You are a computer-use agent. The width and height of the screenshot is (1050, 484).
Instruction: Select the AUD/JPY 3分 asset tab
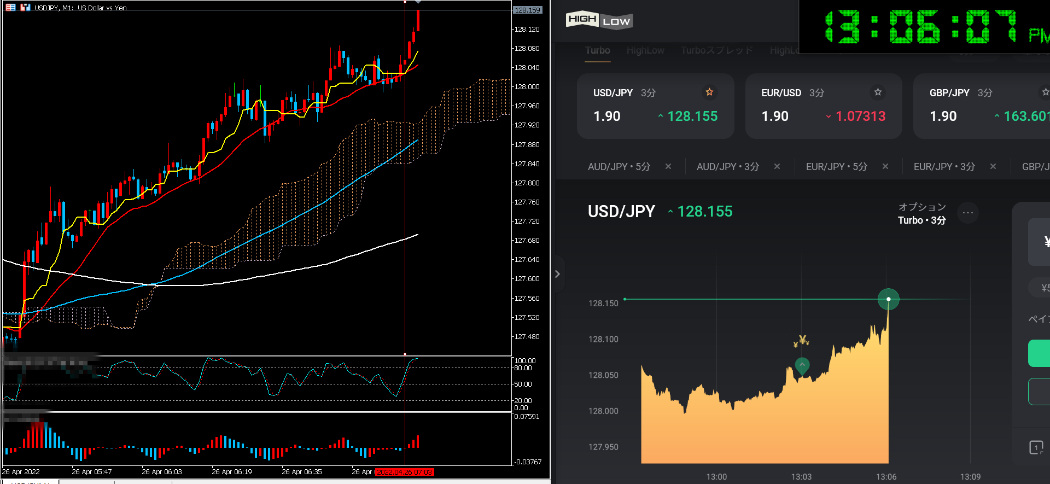click(727, 166)
